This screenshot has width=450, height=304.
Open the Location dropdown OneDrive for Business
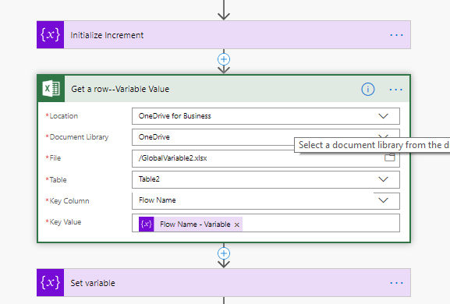coord(266,116)
